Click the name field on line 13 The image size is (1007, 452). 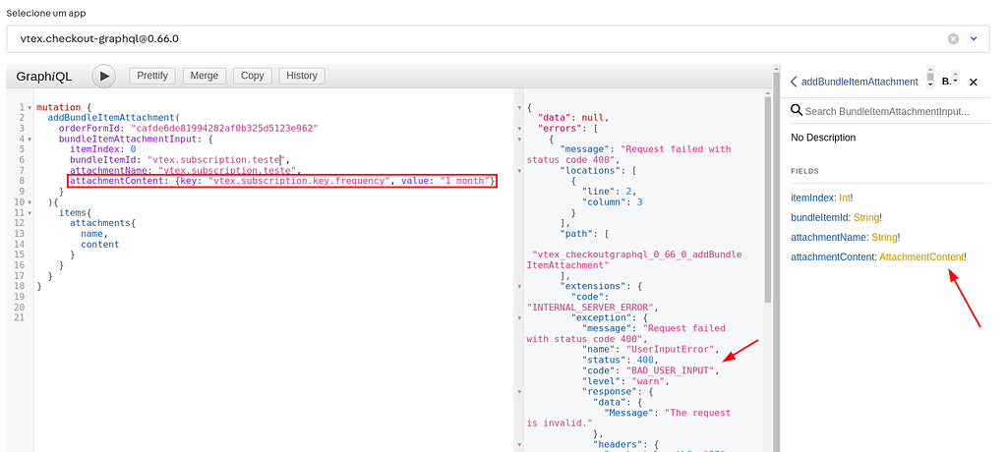click(x=91, y=234)
